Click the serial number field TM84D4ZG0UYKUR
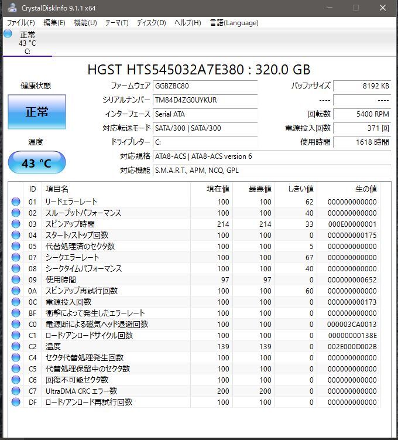Viewport: 398px width, 440px height. [205, 100]
